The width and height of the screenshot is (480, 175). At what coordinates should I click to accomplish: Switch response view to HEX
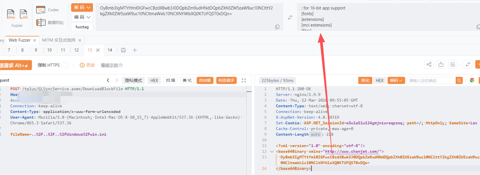tap(380, 80)
